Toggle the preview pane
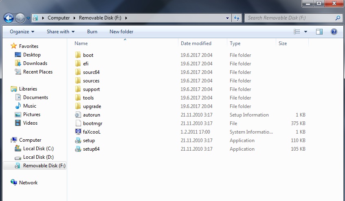Screen dimensions: 345x201 [x=319, y=32]
